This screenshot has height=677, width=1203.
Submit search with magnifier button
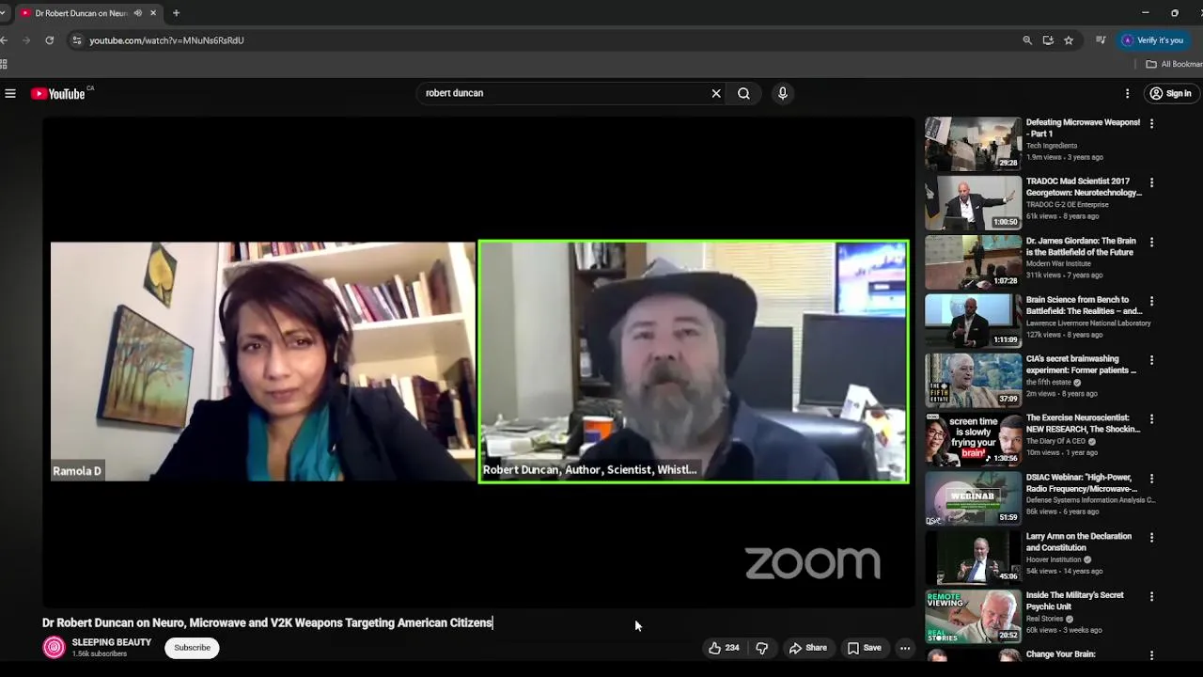click(x=743, y=93)
